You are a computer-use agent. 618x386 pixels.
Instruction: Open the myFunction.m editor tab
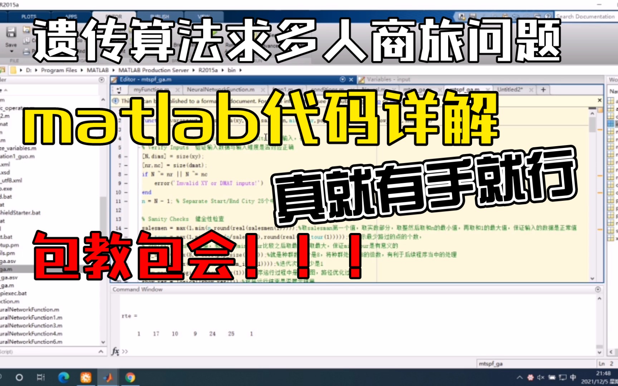point(152,90)
